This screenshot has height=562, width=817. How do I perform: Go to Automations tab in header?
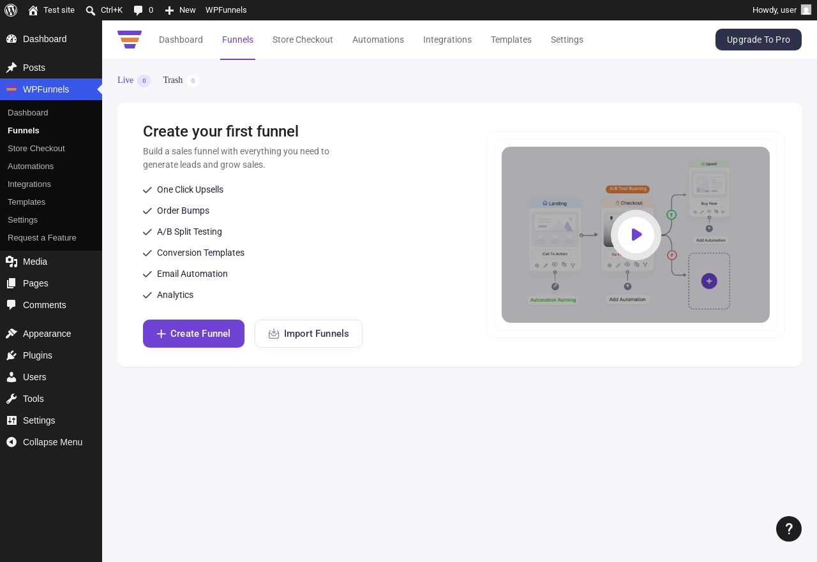pyautogui.click(x=378, y=40)
